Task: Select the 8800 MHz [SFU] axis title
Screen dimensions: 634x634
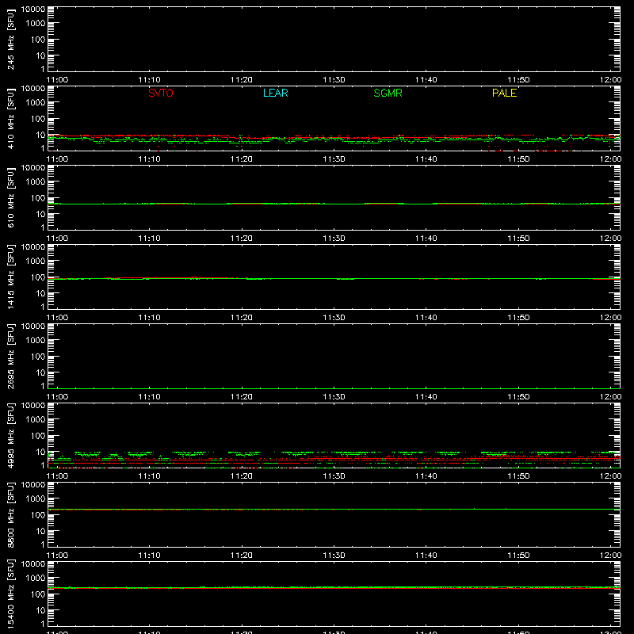Action: coord(11,514)
